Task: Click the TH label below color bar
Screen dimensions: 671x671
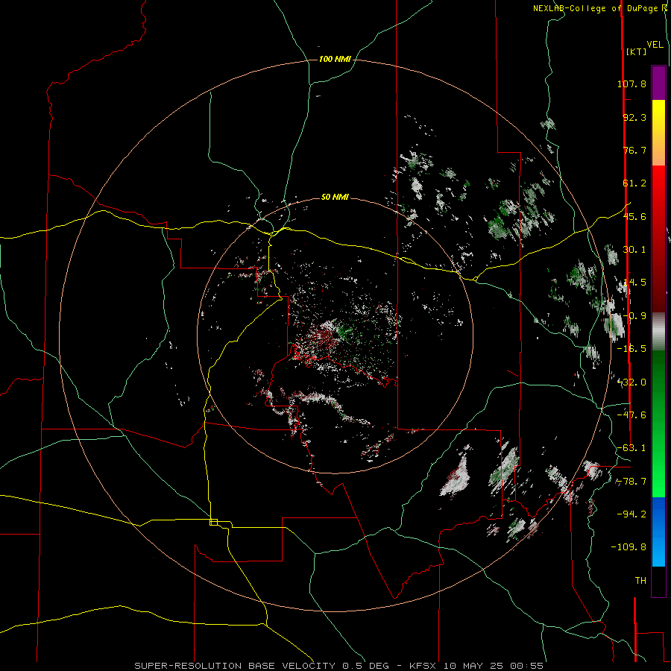Action: tap(640, 581)
